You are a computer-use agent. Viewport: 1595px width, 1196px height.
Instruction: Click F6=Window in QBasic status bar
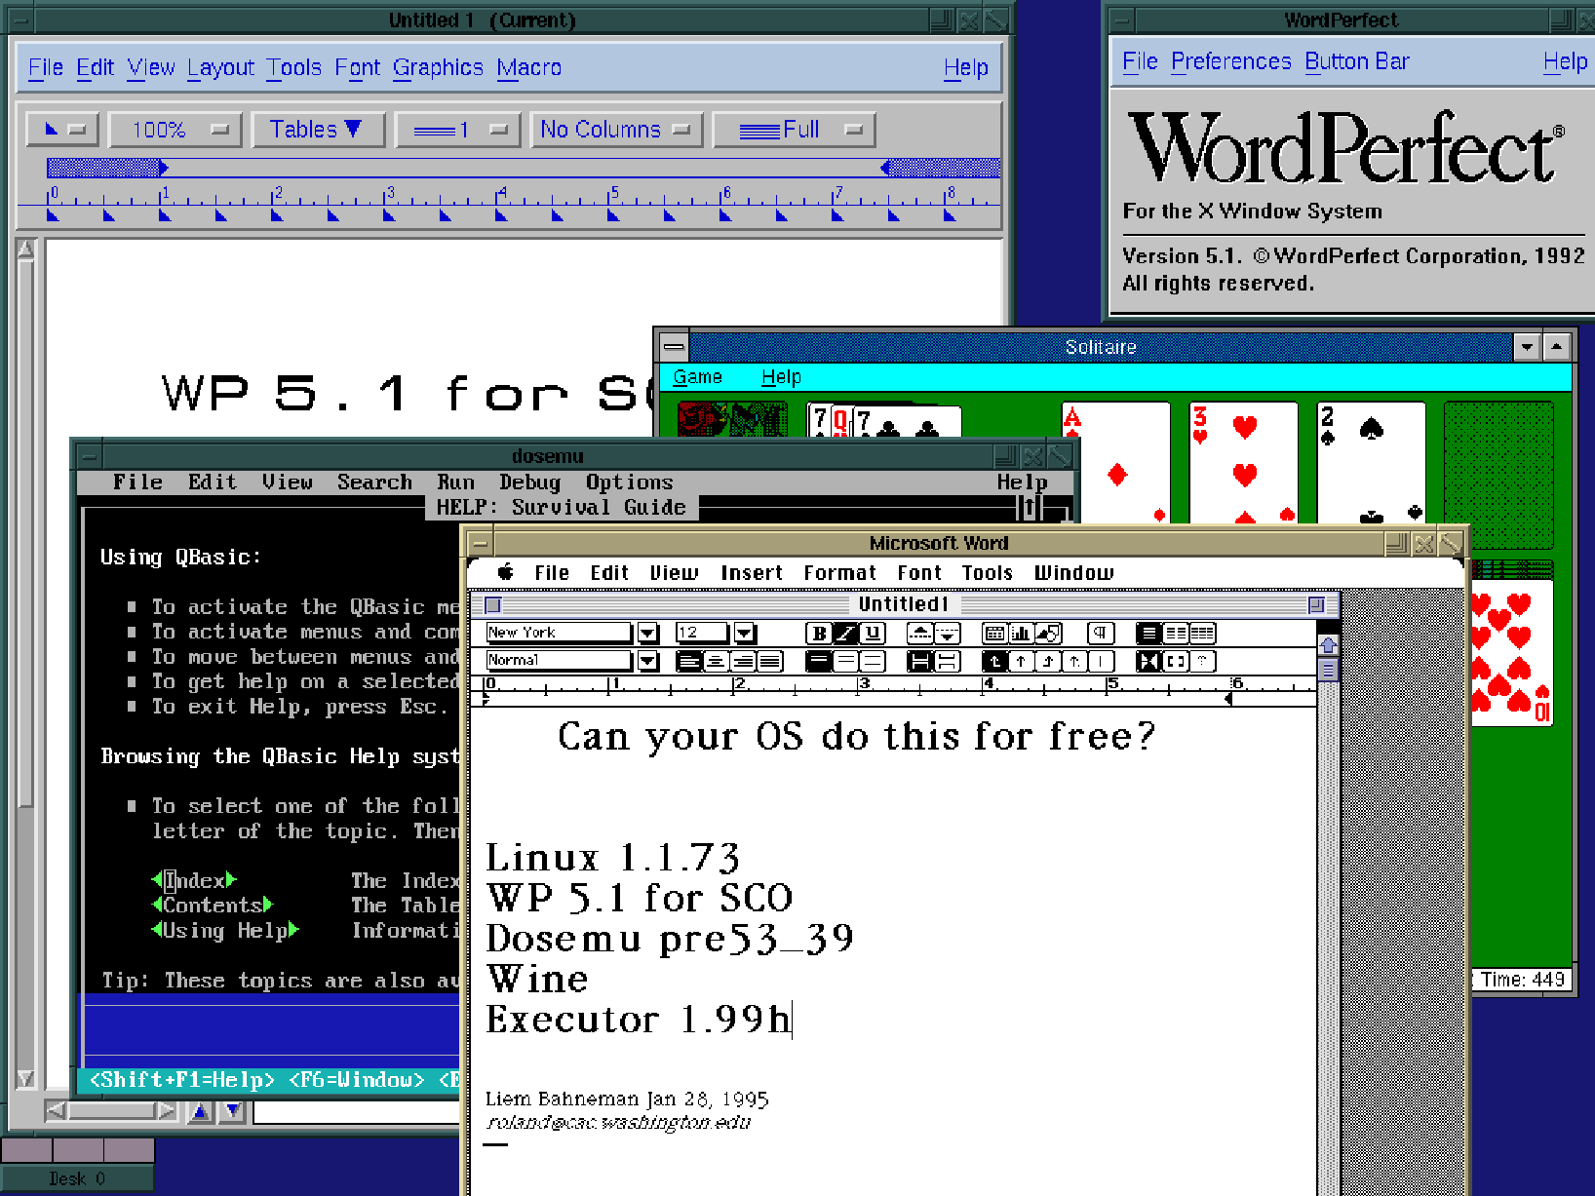click(357, 1080)
